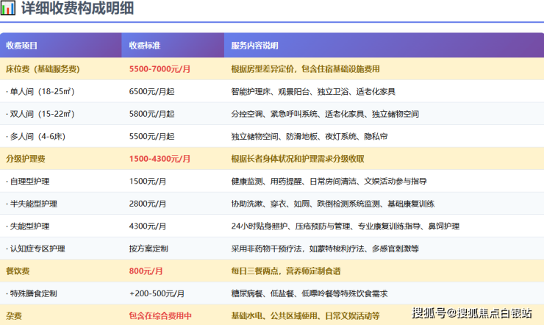Click the orange 5500-7000元/月 price
544x325 pixels.
click(160, 68)
